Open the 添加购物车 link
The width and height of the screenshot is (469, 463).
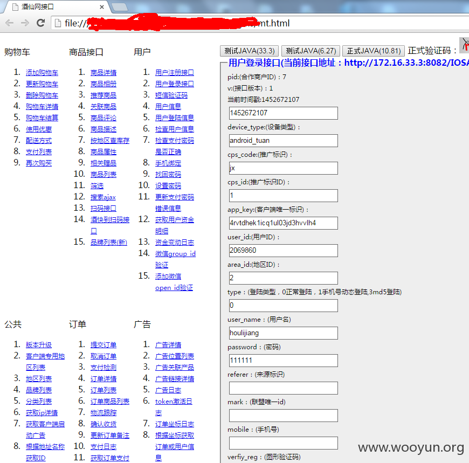[42, 73]
